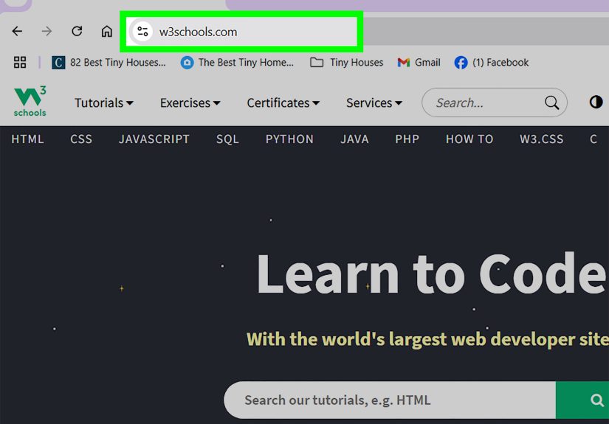The width and height of the screenshot is (609, 424).
Task: Expand the Services dropdown menu
Action: [374, 102]
